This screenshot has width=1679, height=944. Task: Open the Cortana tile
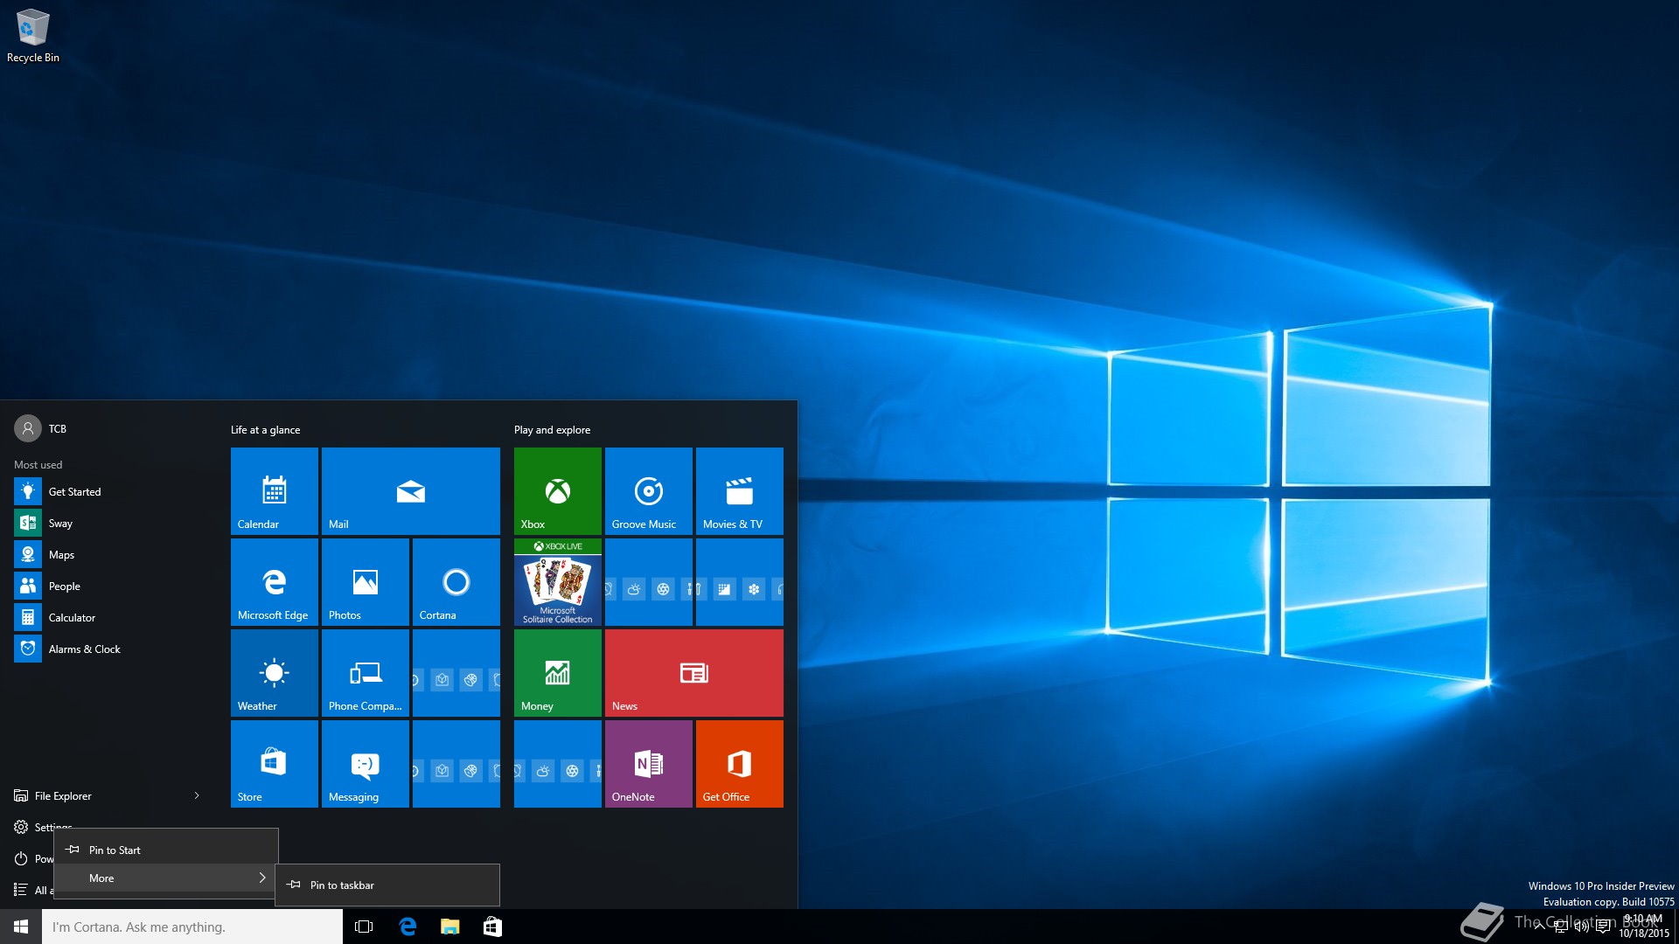click(x=456, y=581)
